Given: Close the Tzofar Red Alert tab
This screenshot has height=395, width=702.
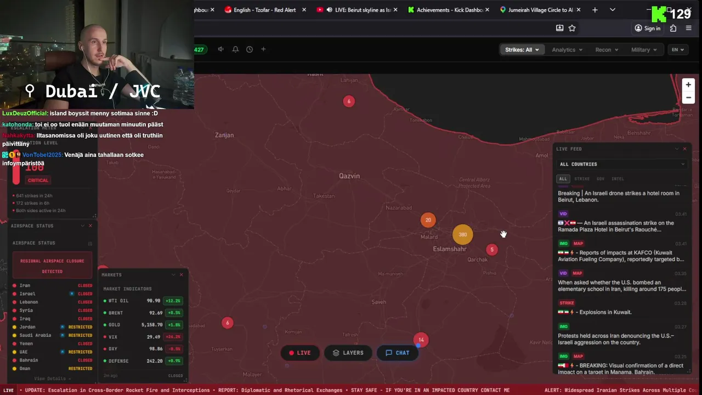Looking at the screenshot, I should tap(304, 10).
